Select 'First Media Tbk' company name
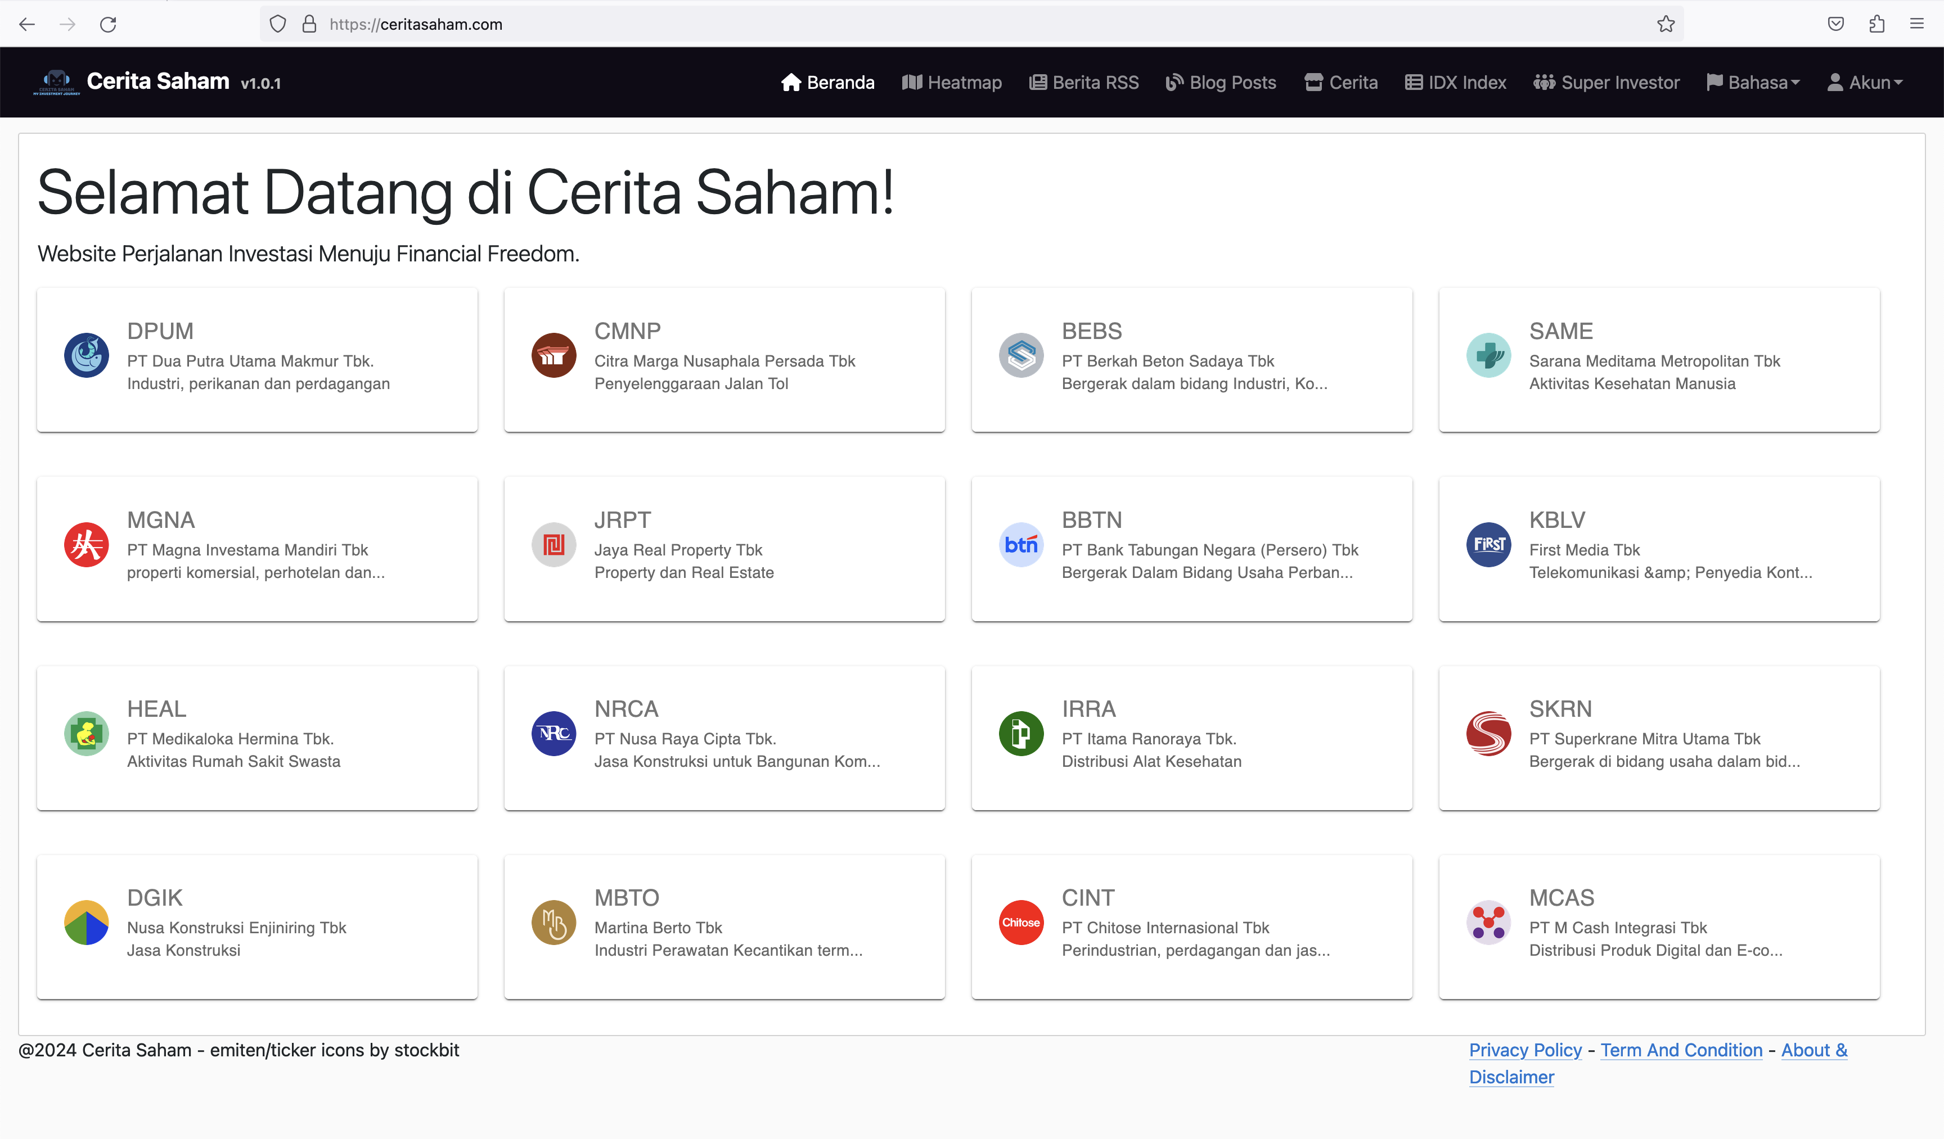Screen dimensions: 1944x1139 pos(1585,550)
